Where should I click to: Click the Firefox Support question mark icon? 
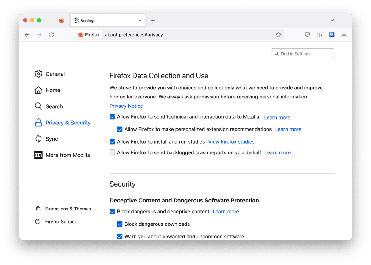(38, 222)
